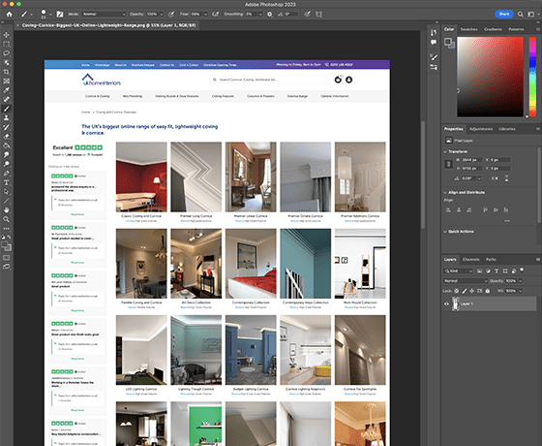Collapse the Transform section
The height and width of the screenshot is (446, 542).
point(445,151)
